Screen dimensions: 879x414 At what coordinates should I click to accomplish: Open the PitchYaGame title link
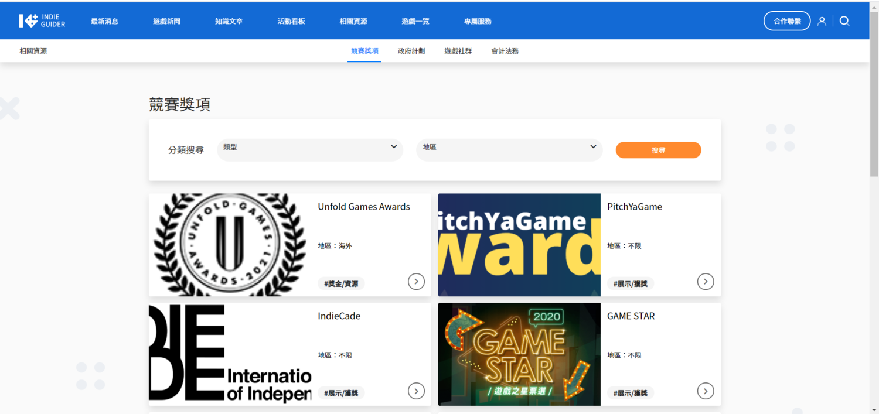click(x=635, y=207)
